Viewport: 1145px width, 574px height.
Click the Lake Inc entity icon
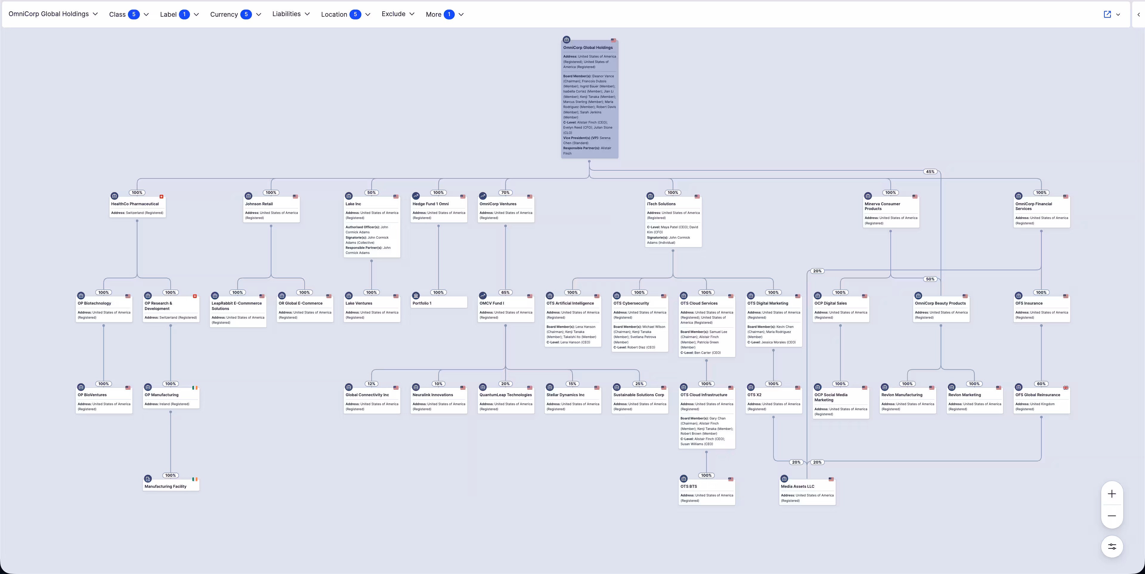pyautogui.click(x=349, y=196)
